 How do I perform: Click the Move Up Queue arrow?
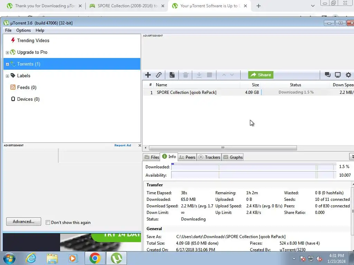point(224,75)
